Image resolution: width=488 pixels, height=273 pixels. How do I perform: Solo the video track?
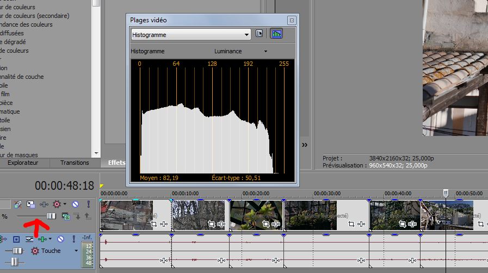(88, 204)
